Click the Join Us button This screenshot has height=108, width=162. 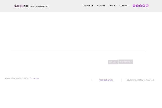click(x=113, y=62)
